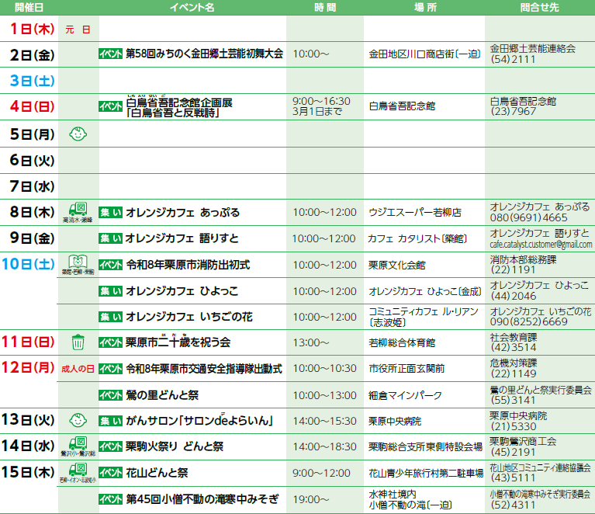Screen dimensions: 595x514
Task: Click the 集い badge beside オレンジカフェ あっぷる
Action: 111,212
